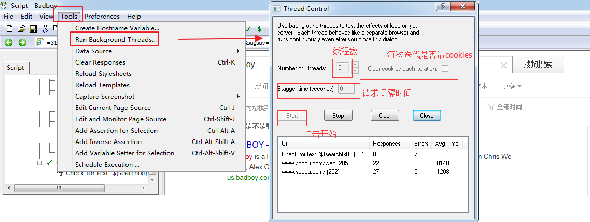Click the Save floppy disk icon
Viewport: 590px width, 222px height.
[33, 29]
